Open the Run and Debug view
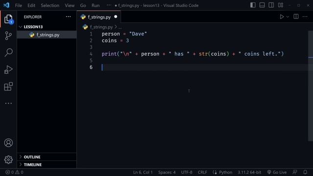The width and height of the screenshot is (313, 176). pyautogui.click(x=8, y=69)
